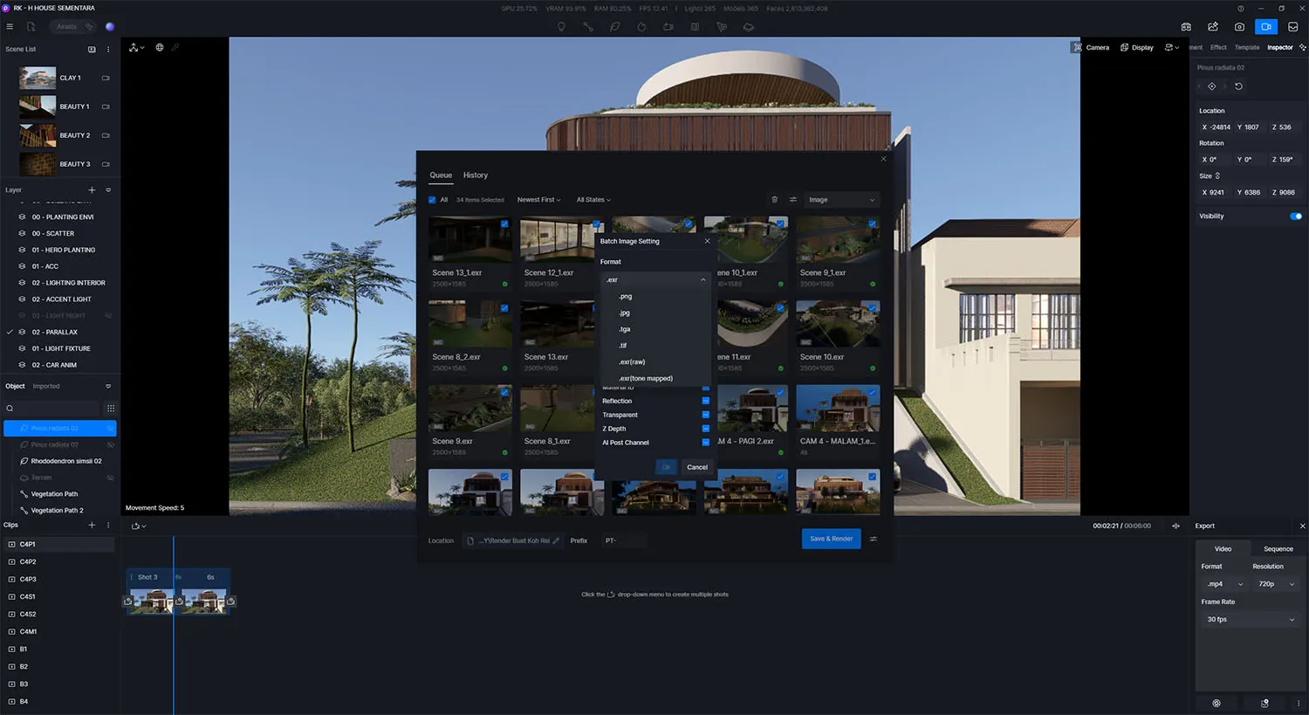This screenshot has height=715, width=1309.
Task: Toggle the AI Post Channel checkbox
Action: (705, 443)
